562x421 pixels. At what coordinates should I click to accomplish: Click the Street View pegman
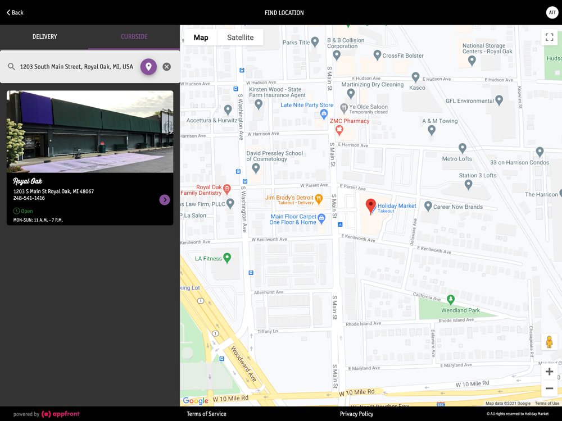(549, 342)
